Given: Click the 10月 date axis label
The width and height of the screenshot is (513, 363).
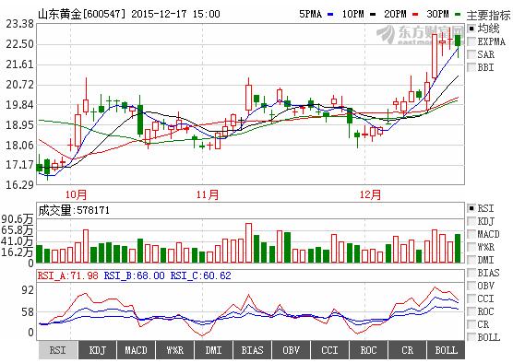Looking at the screenshot, I should point(76,194).
